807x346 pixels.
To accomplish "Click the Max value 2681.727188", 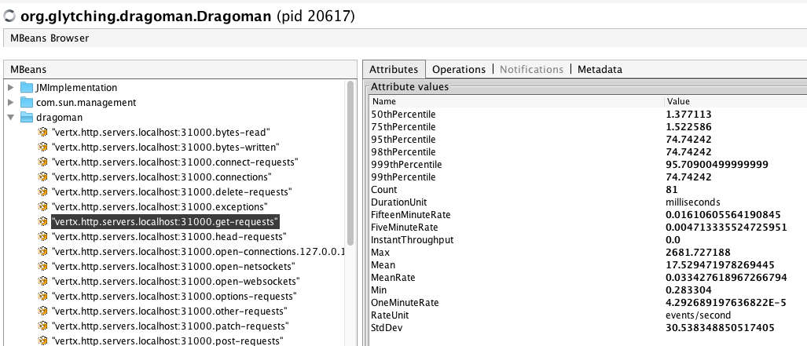I will tap(698, 253).
